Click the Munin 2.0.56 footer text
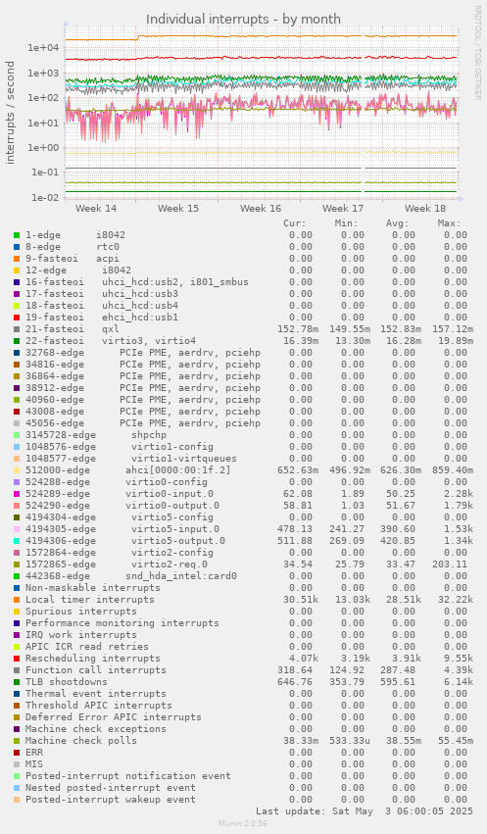 pos(243,823)
